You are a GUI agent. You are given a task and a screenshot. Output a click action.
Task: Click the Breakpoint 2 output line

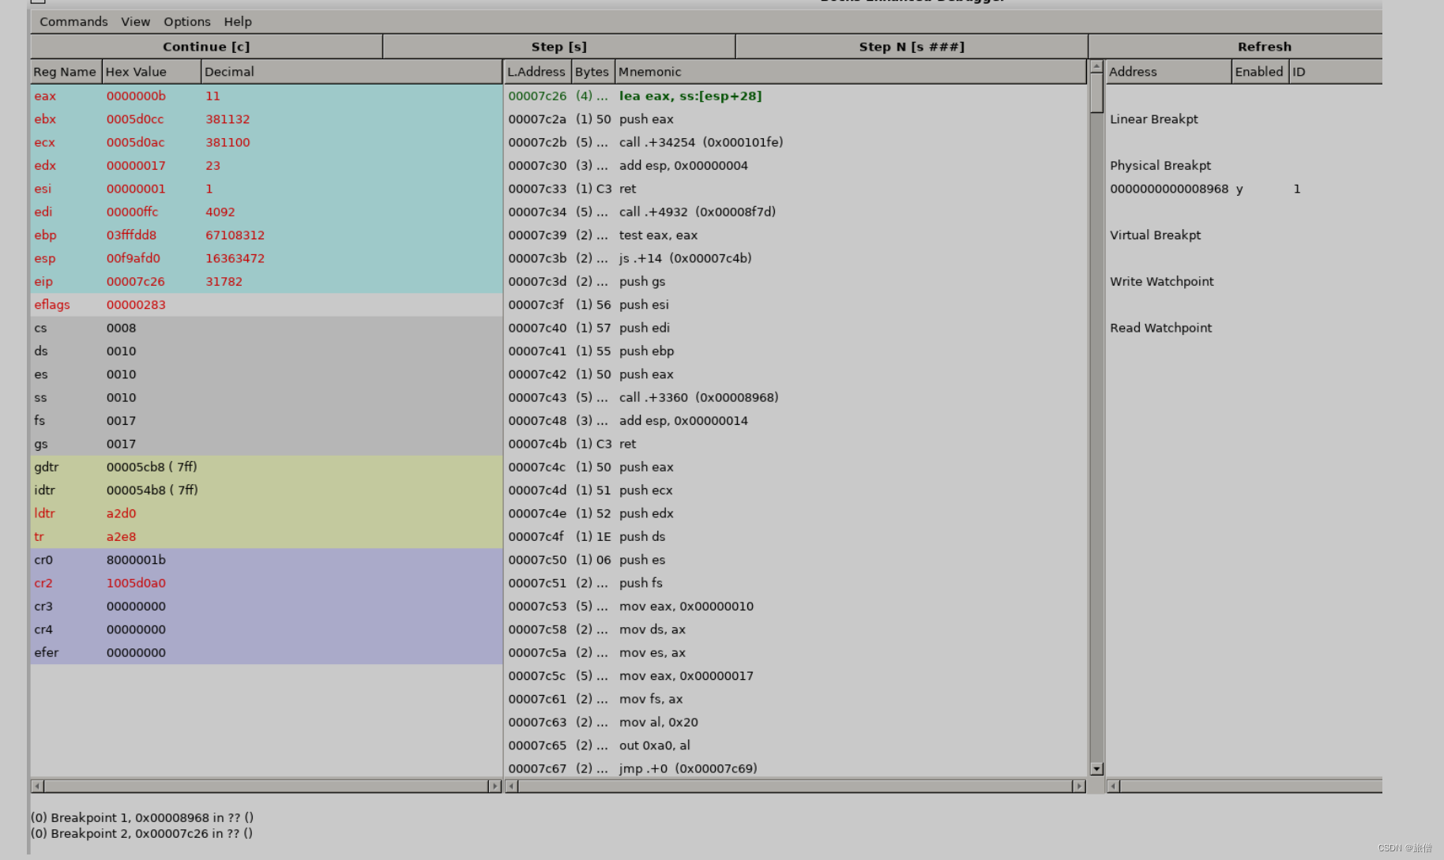(142, 833)
